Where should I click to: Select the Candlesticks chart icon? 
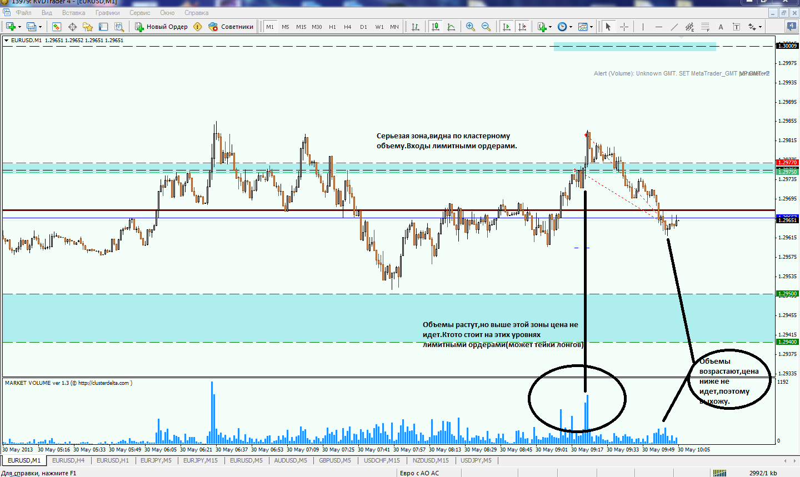coord(435,27)
